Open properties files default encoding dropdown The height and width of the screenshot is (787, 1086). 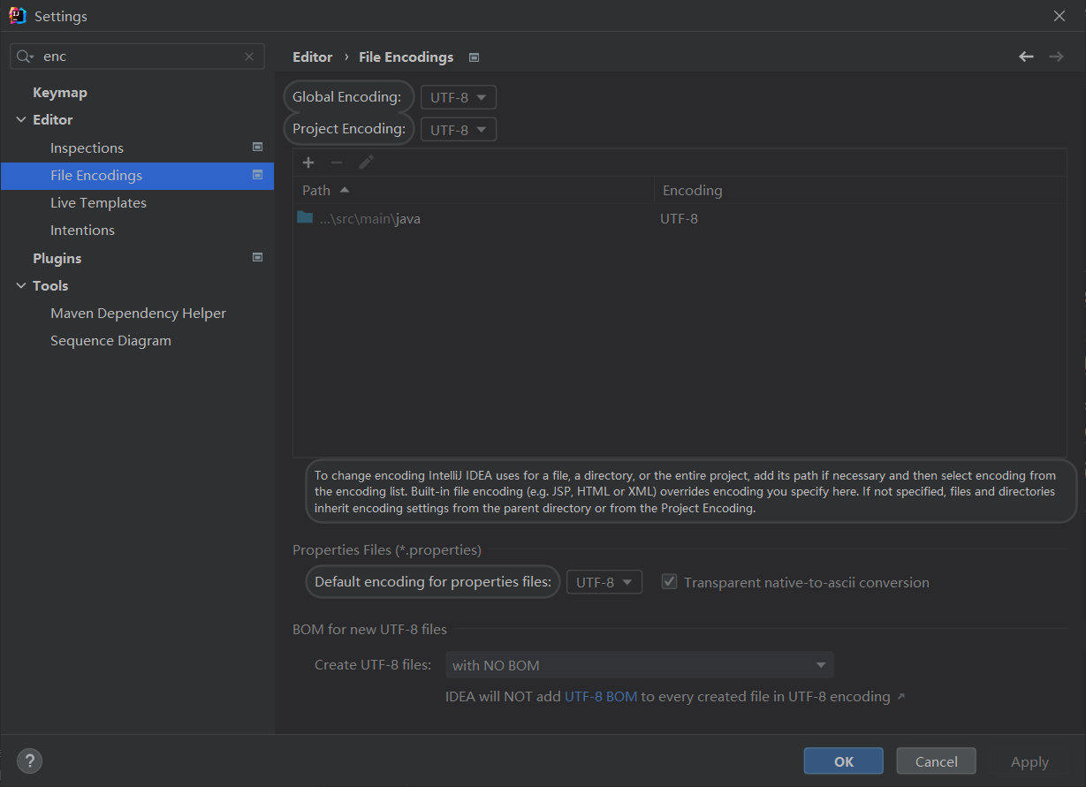(x=604, y=582)
